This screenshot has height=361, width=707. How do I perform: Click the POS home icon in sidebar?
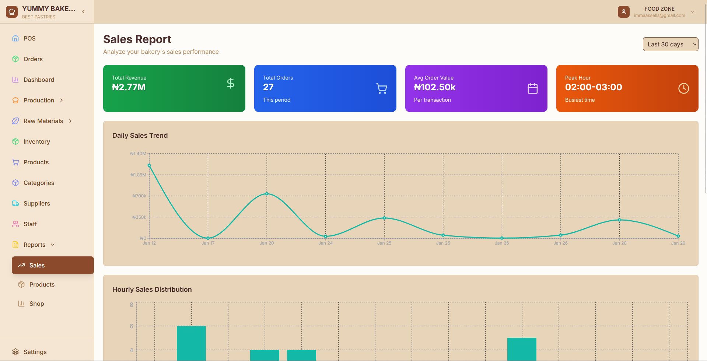coord(15,38)
